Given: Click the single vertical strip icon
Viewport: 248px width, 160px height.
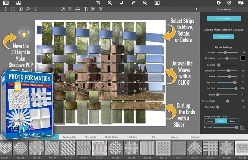Looking at the screenshot, I should (85, 9).
